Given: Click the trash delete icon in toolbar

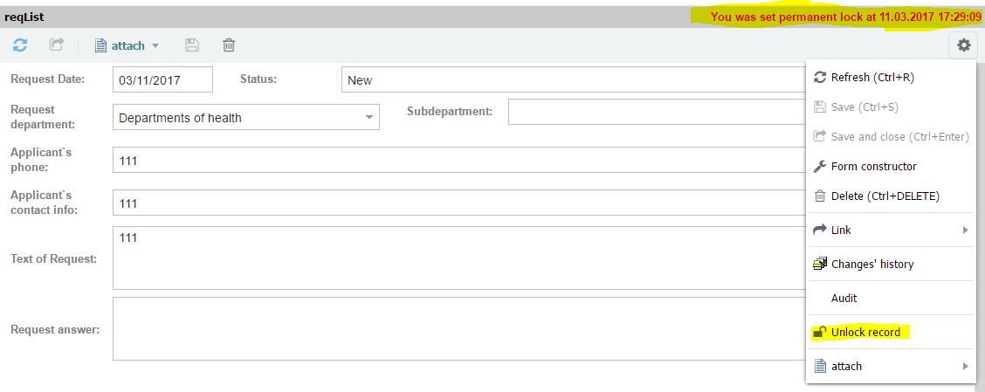Looking at the screenshot, I should coord(229,45).
